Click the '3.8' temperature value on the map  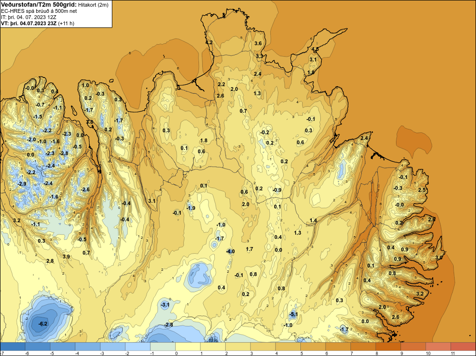89,122
